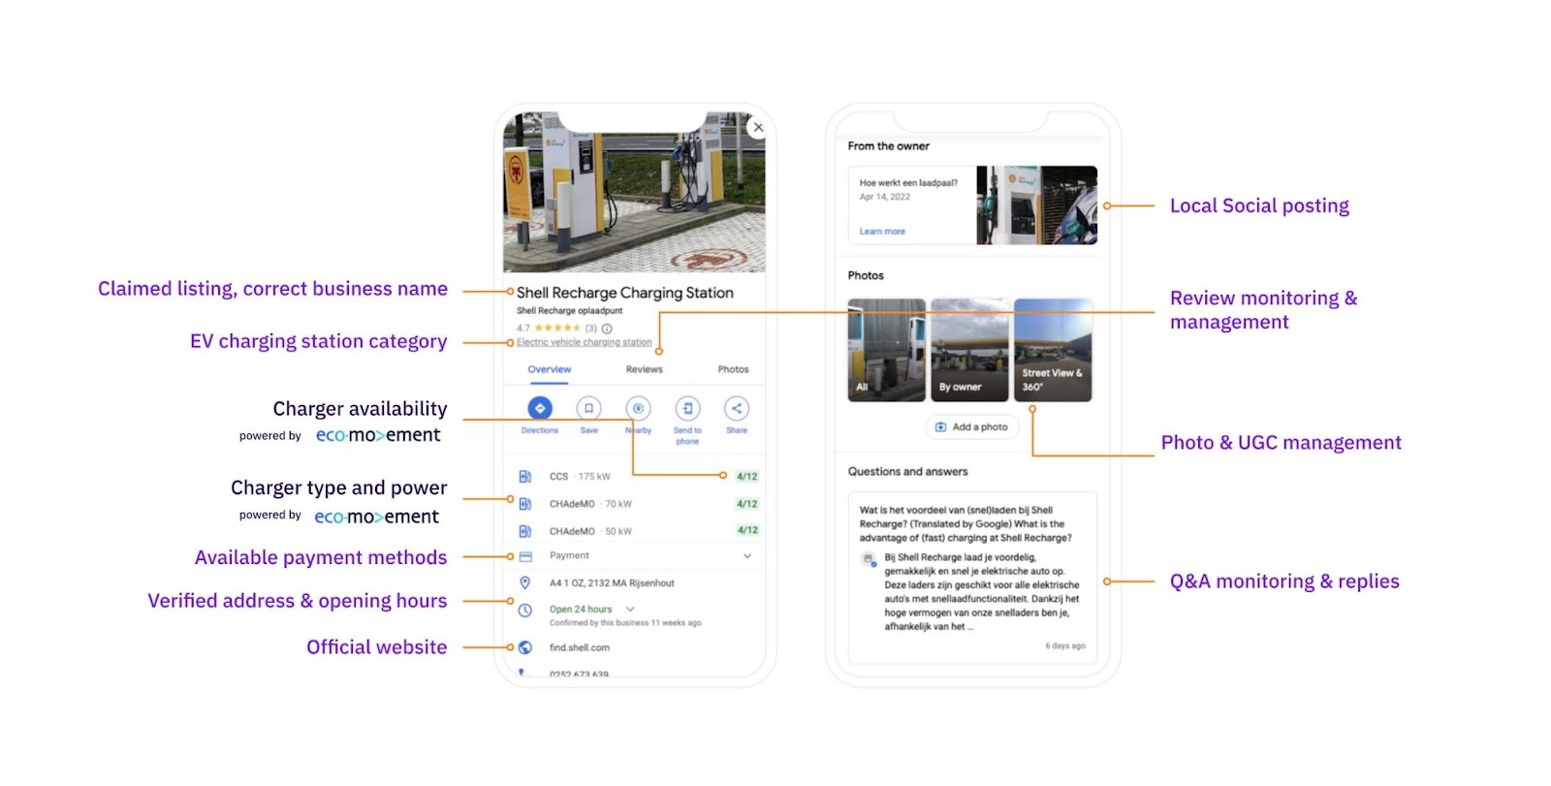Click the CCS charger plug icon
The width and height of the screenshot is (1551, 786).
524,477
